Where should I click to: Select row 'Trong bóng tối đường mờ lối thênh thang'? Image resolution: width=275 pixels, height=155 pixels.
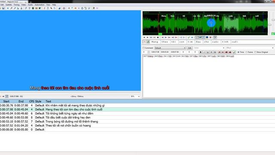coord(137,121)
